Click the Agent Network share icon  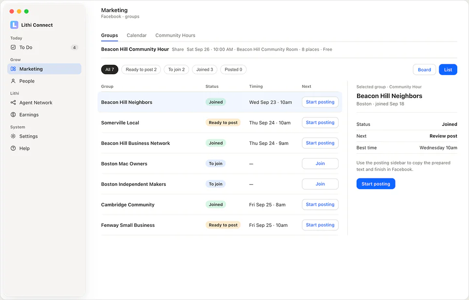[x=13, y=102]
